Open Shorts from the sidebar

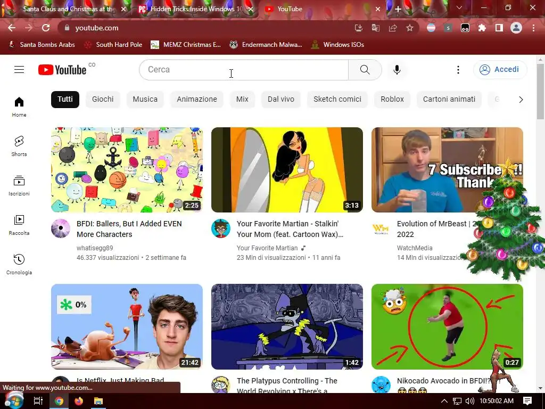click(x=19, y=146)
